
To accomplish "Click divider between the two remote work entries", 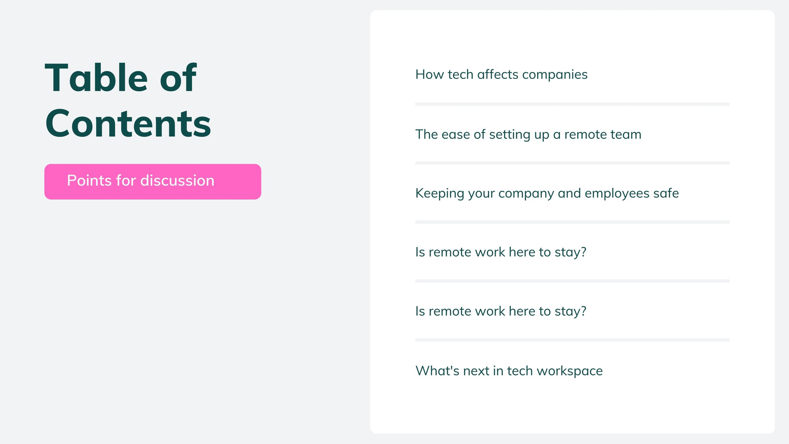I will 573,281.
